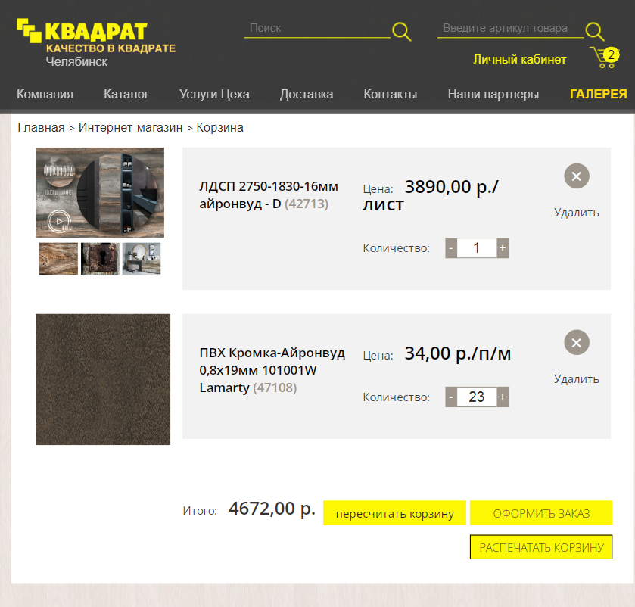Click Интернет-магазин breadcrumb link
Viewport: 635px width, 607px height.
click(x=130, y=128)
